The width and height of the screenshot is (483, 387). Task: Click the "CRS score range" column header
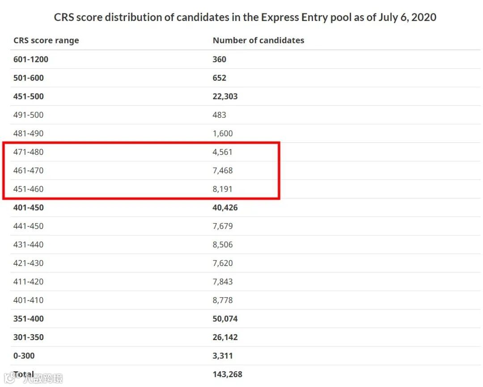coord(46,40)
